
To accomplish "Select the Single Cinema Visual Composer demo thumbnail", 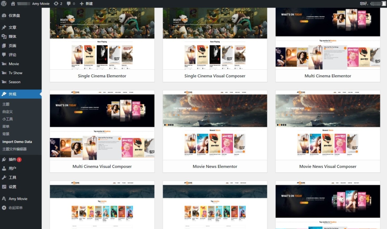I will [x=215, y=39].
